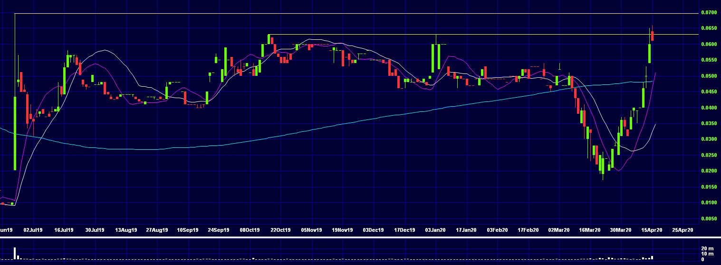The height and width of the screenshot is (265, 721).
Task: Click the 0.0350 price axis label
Action: [x=708, y=123]
